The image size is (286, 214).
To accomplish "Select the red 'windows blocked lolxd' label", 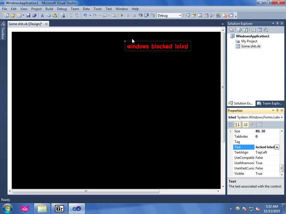I will pos(158,46).
